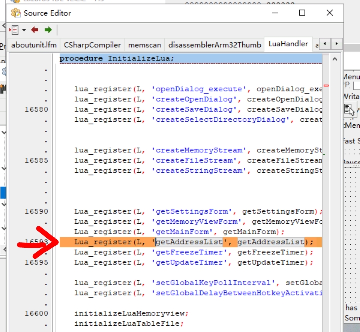Maximize the Source Editor window
360x332 pixels.
tap(302, 13)
